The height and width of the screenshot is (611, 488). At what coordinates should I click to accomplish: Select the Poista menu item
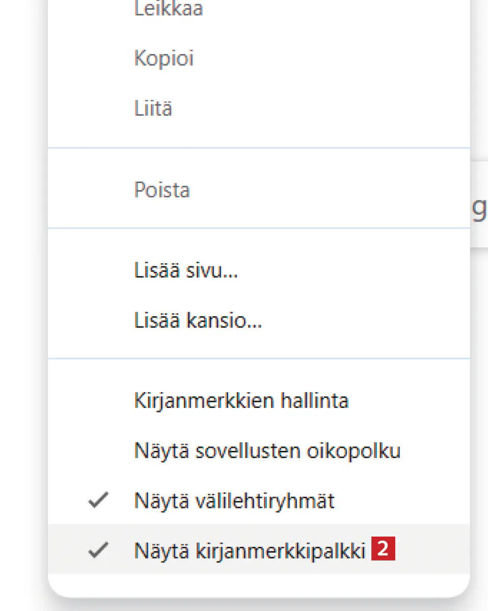[x=162, y=190]
